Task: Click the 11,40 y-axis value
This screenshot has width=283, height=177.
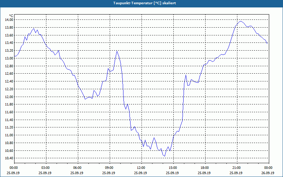Action: (x=10, y=120)
